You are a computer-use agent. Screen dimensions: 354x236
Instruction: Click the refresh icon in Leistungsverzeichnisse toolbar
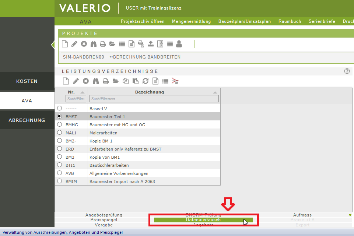click(146, 81)
